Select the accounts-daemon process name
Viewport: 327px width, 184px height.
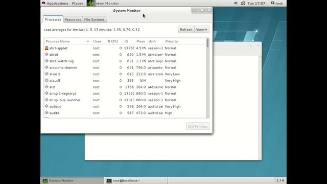[x=63, y=67]
